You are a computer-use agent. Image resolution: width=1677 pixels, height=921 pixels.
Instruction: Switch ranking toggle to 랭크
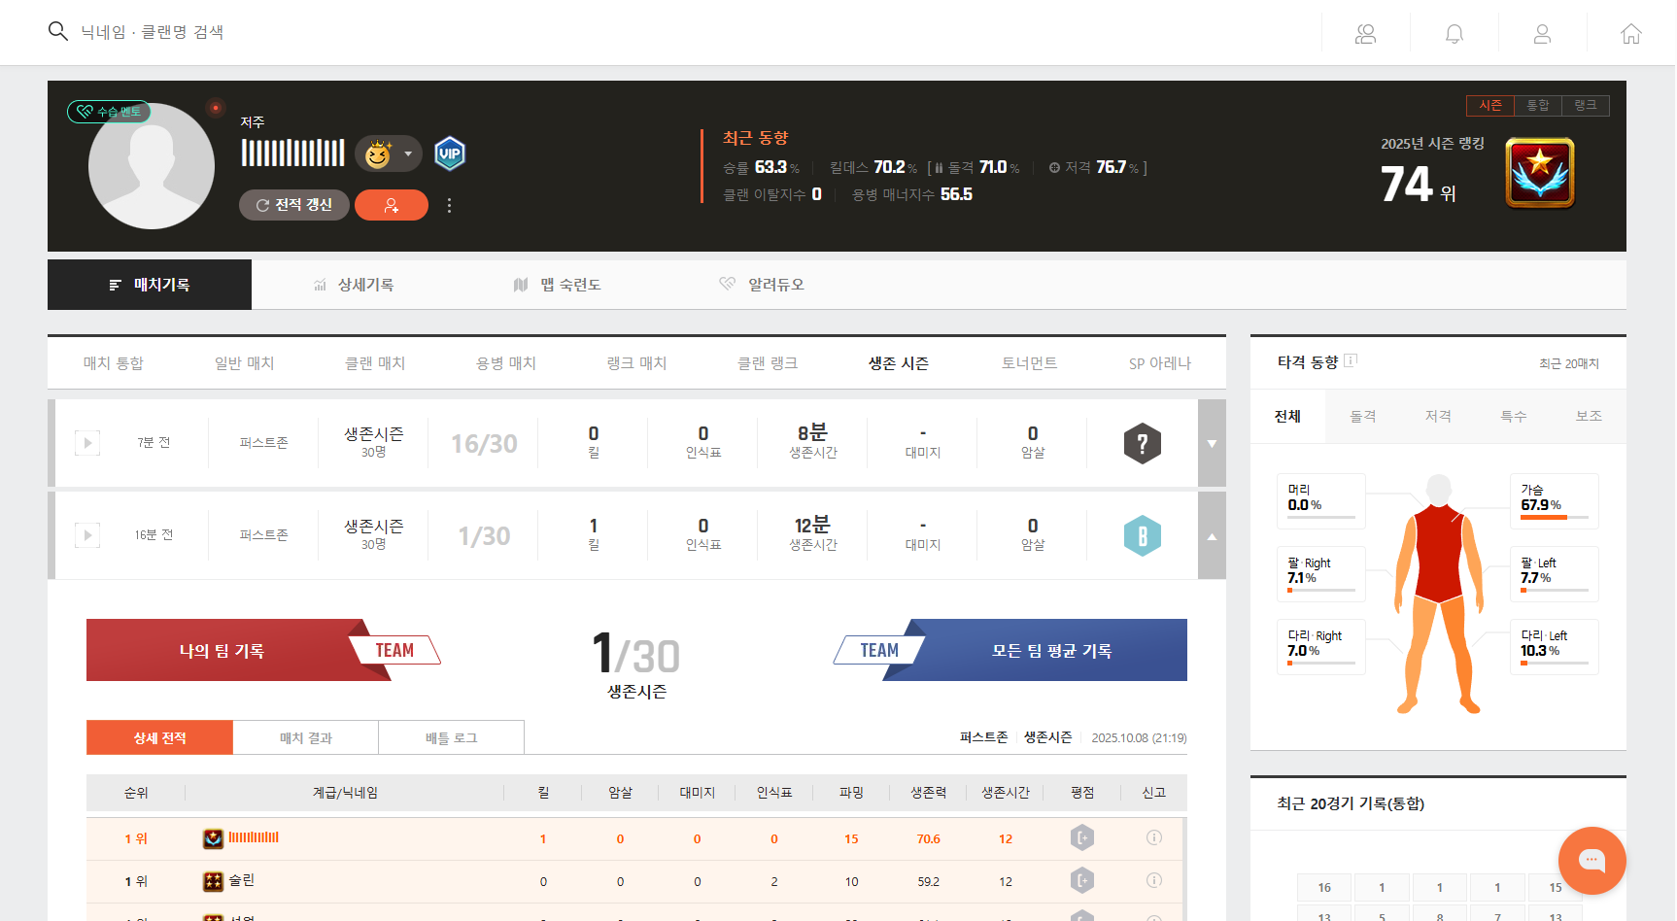click(x=1585, y=105)
